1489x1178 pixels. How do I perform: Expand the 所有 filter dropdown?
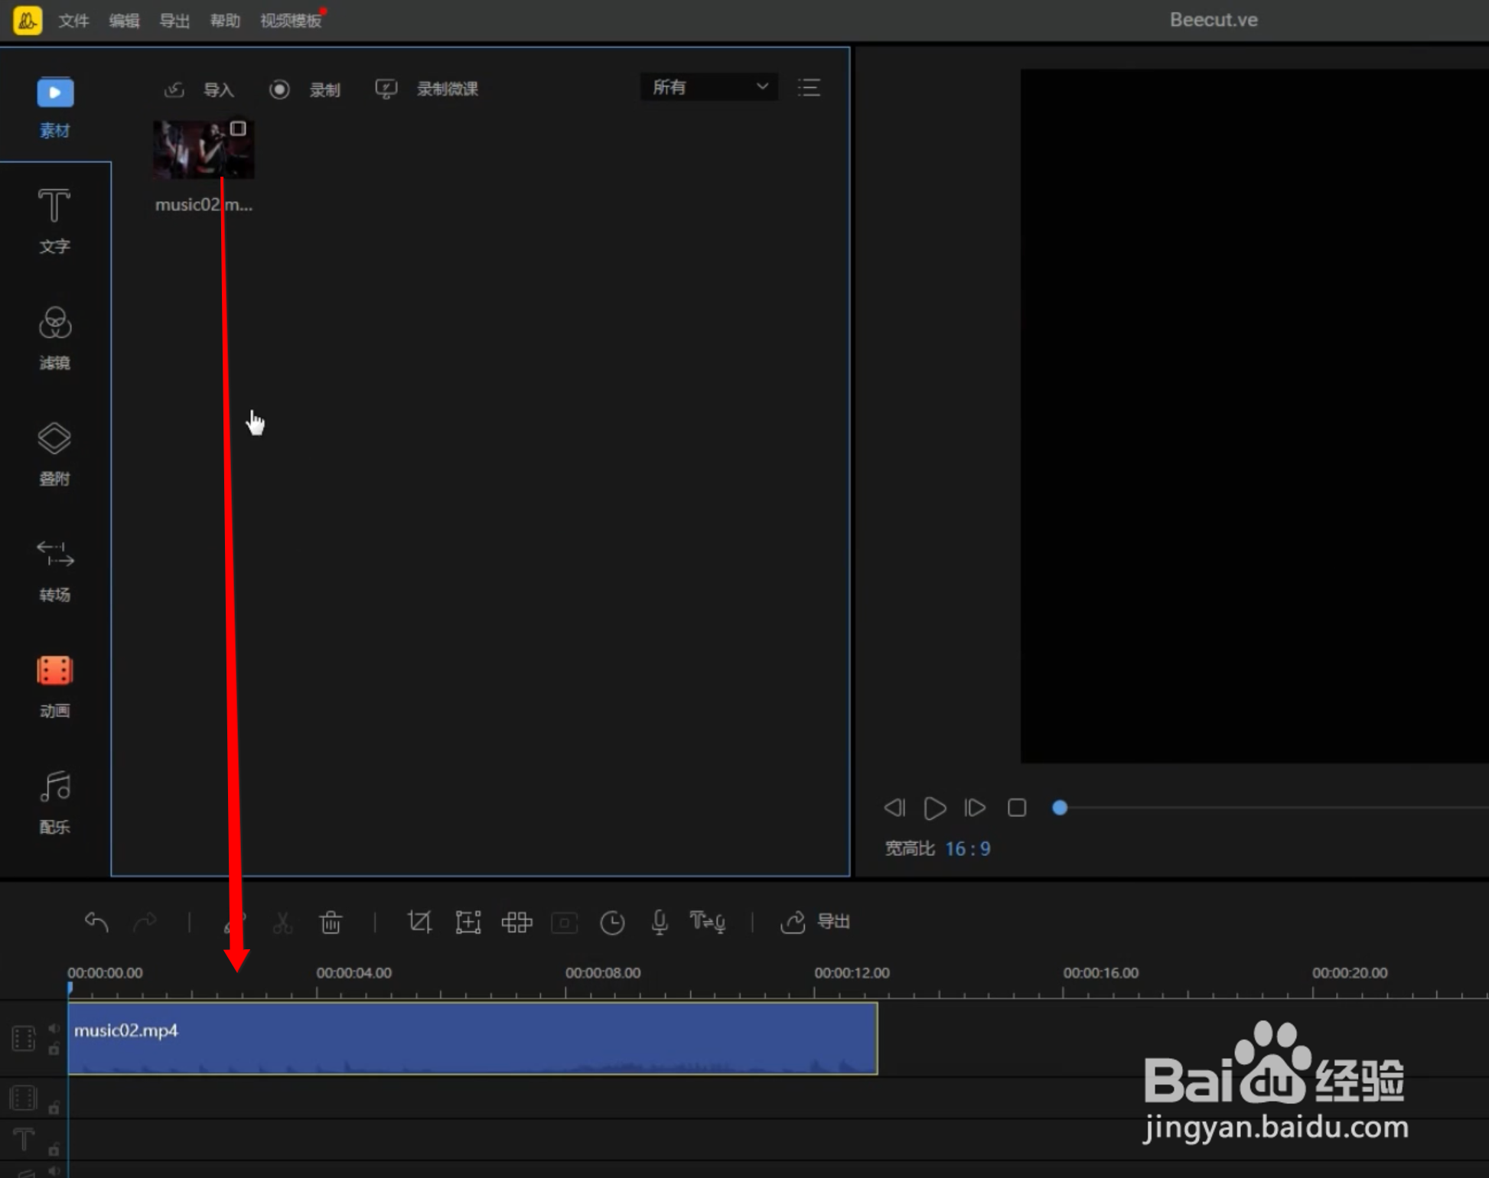pos(709,87)
